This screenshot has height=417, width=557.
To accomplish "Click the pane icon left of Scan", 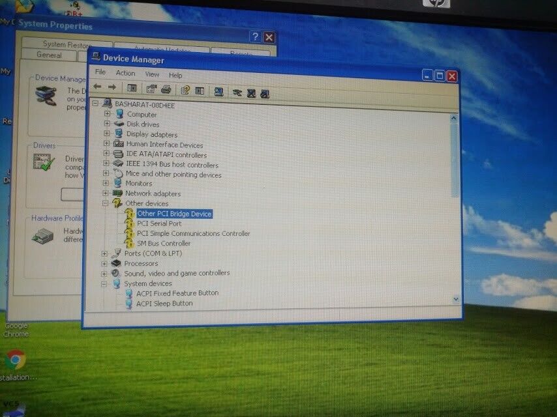I will [x=200, y=91].
